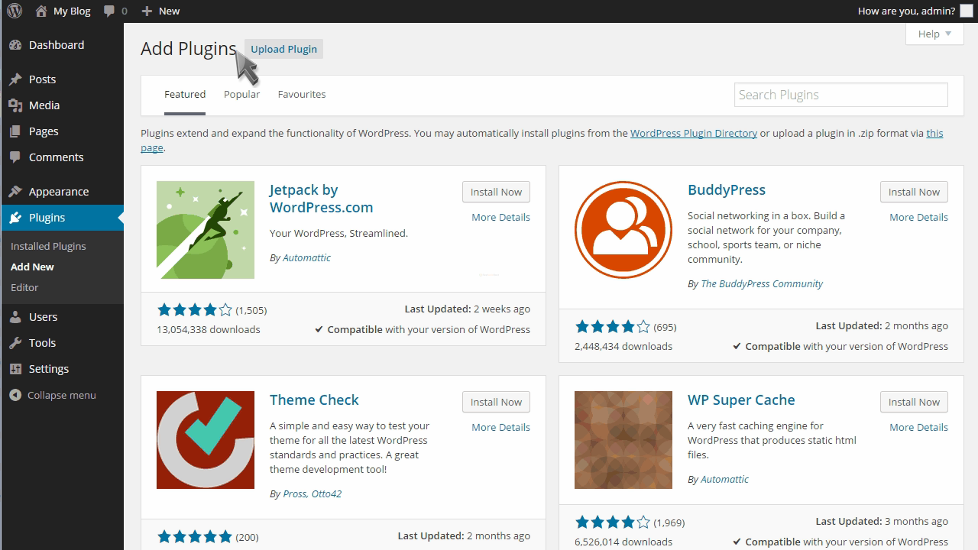This screenshot has height=550, width=978.
Task: Open the Otto42 author link
Action: pyautogui.click(x=327, y=493)
